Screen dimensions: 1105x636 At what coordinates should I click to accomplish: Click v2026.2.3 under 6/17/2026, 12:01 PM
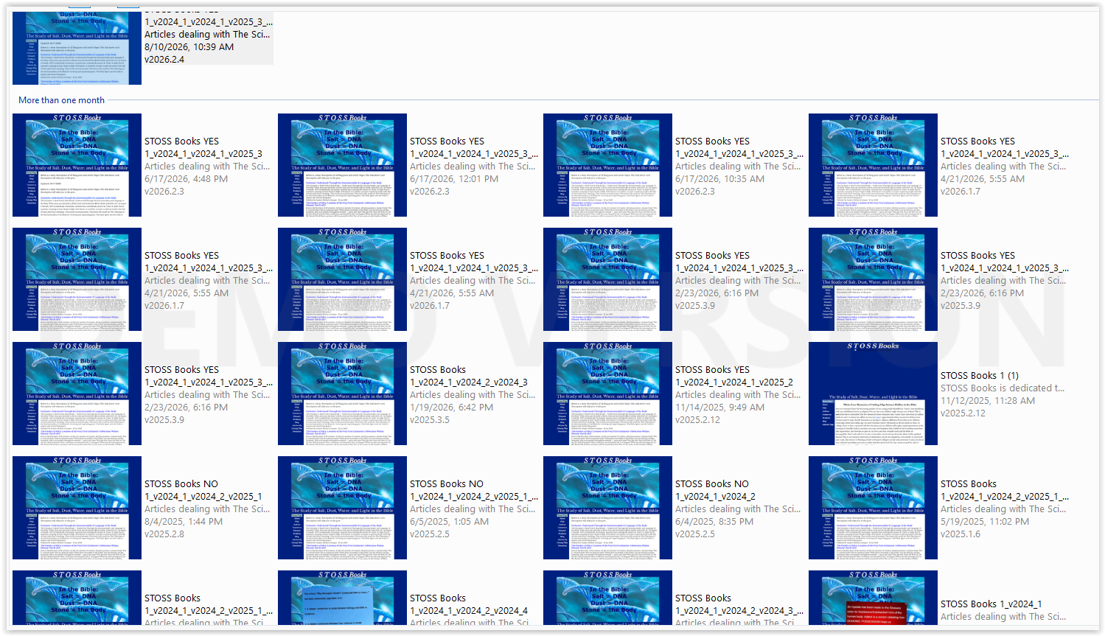pyautogui.click(x=430, y=191)
